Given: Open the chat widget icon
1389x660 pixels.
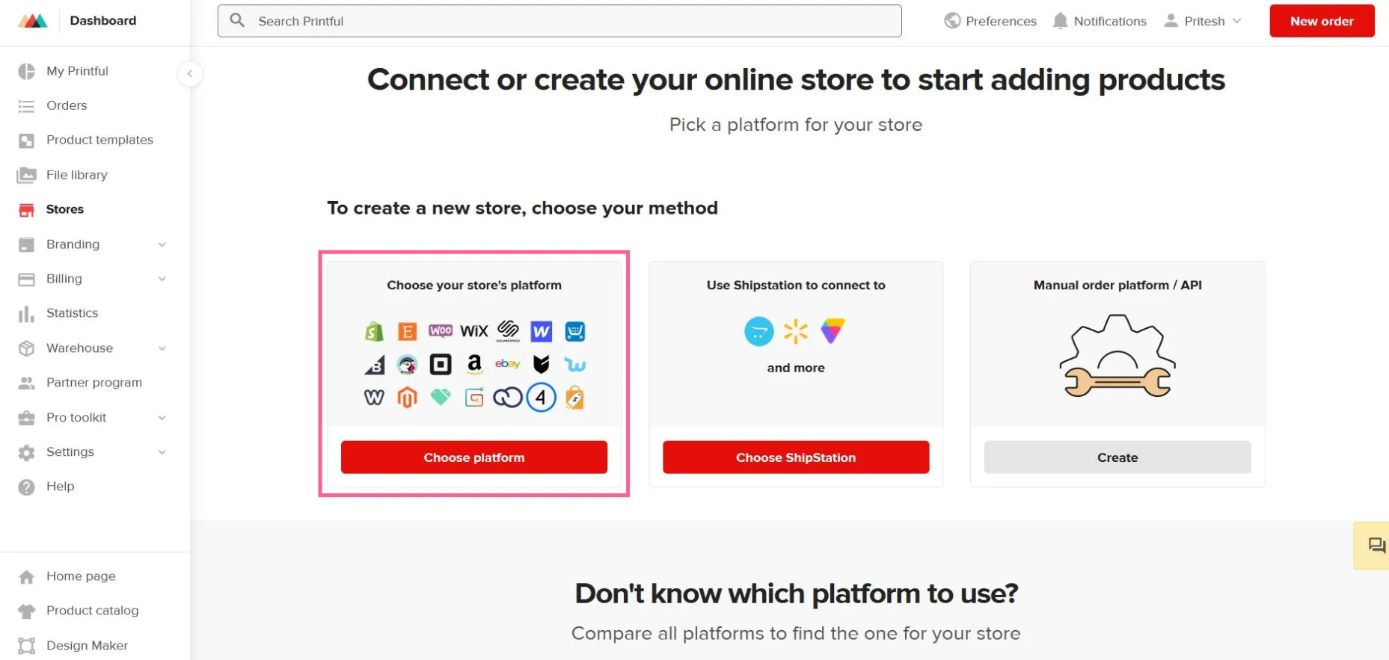Looking at the screenshot, I should click(1376, 546).
